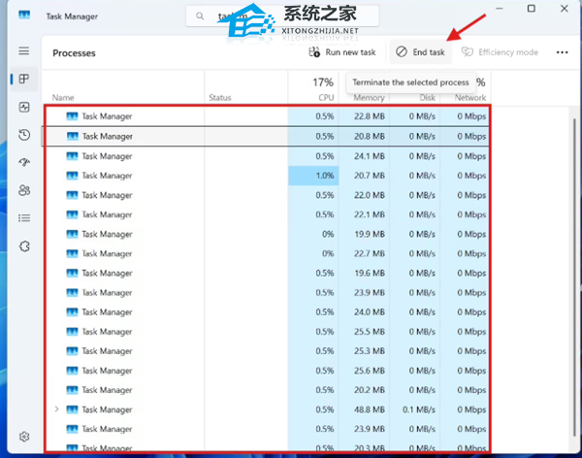Image resolution: width=582 pixels, height=458 pixels.
Task: Select the Task Manager row with 22.1 MB
Action: pyautogui.click(x=267, y=214)
